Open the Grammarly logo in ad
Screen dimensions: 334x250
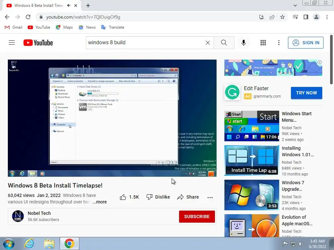tap(232, 92)
